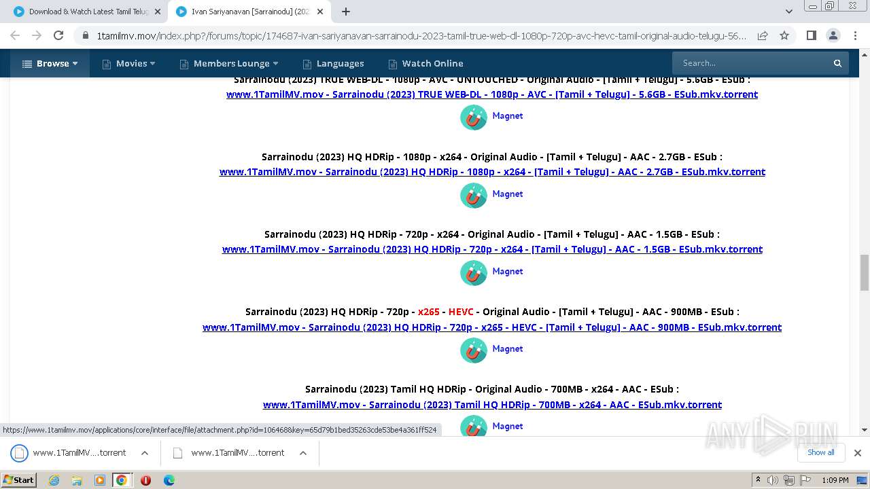Click the page vertical scrollbar thumb
This screenshot has height=489, width=870.
[865, 272]
